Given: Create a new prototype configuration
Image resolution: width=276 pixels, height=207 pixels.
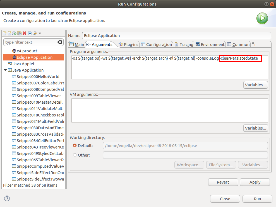Looking at the screenshot, I should click(9, 33).
